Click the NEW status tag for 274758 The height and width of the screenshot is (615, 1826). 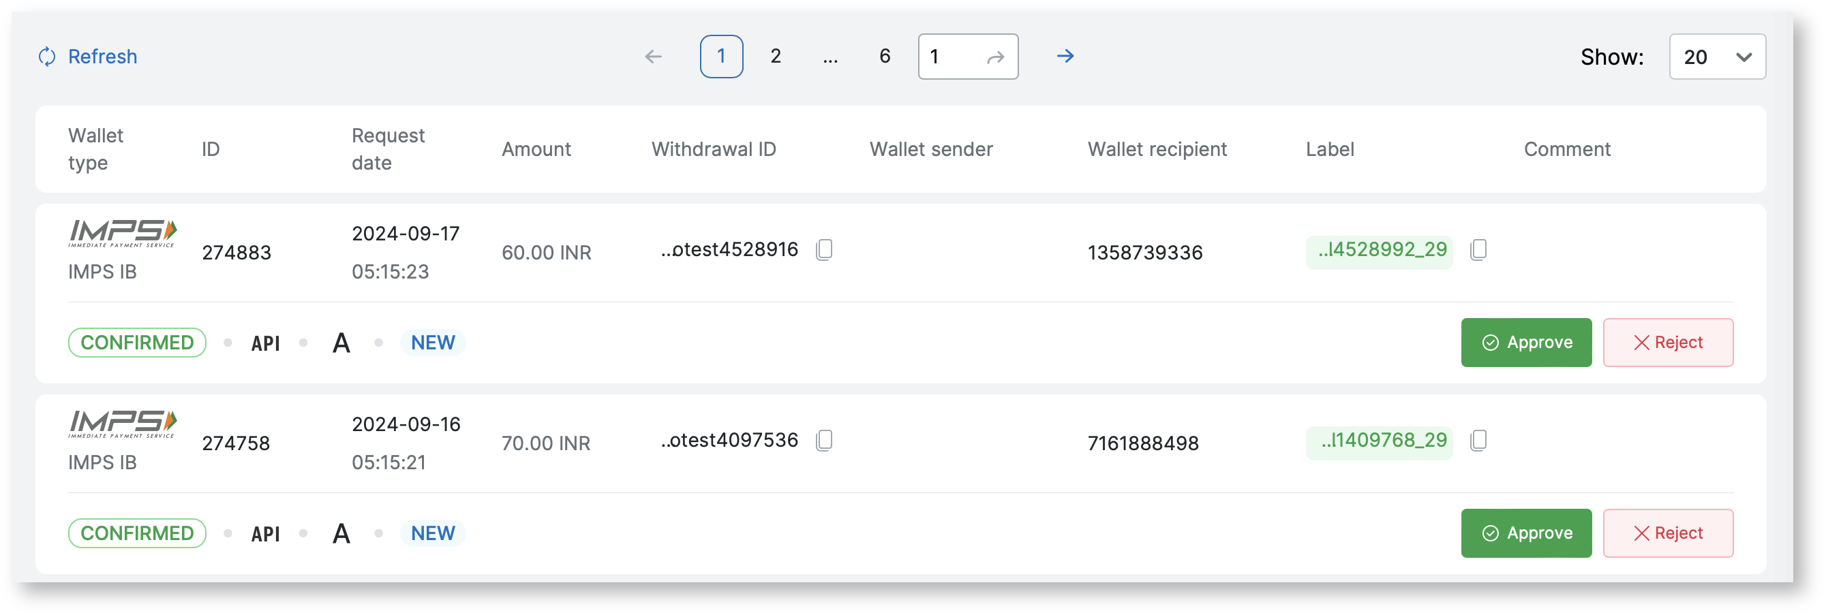point(432,533)
